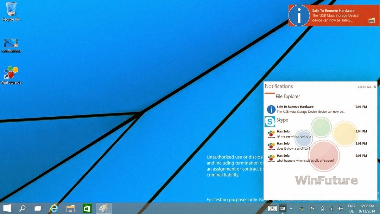Open the Safe To Remove Hardware list entry
Image resolution: width=380 pixels, height=214 pixels.
click(317, 109)
